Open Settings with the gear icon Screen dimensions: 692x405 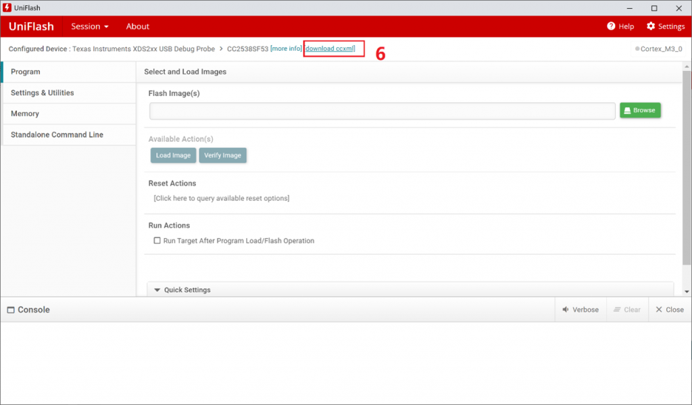click(x=651, y=26)
